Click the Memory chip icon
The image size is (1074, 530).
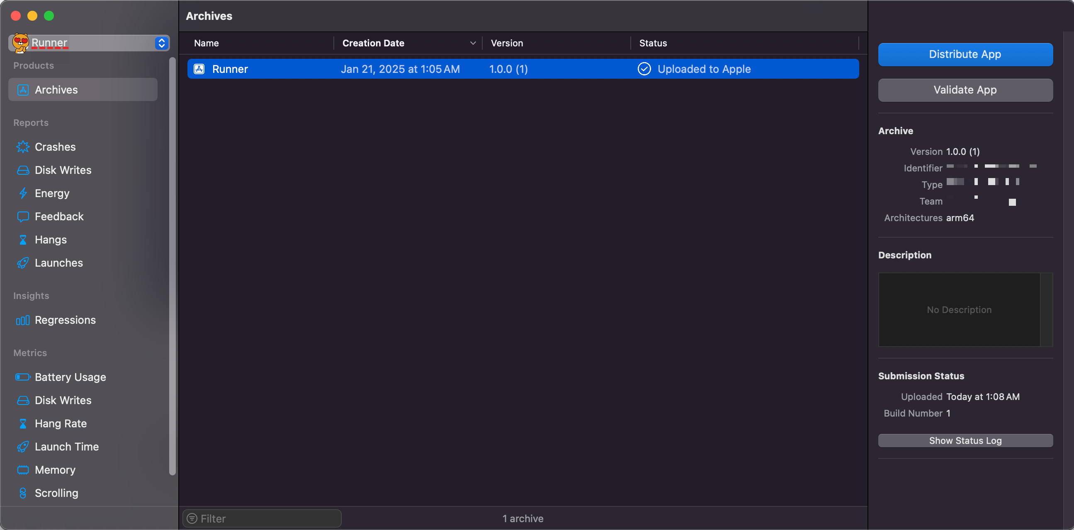[23, 470]
